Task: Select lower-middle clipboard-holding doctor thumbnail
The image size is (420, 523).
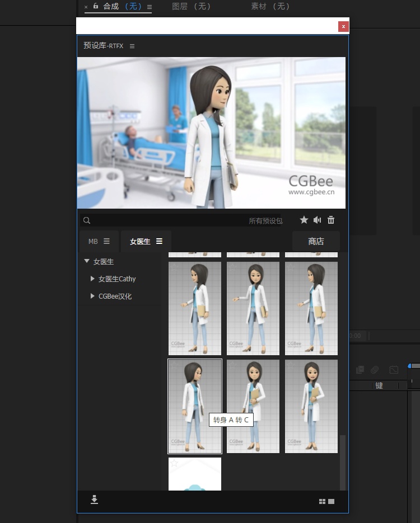Action: pyautogui.click(x=253, y=406)
